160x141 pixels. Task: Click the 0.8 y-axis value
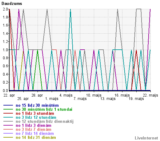point(6,58)
